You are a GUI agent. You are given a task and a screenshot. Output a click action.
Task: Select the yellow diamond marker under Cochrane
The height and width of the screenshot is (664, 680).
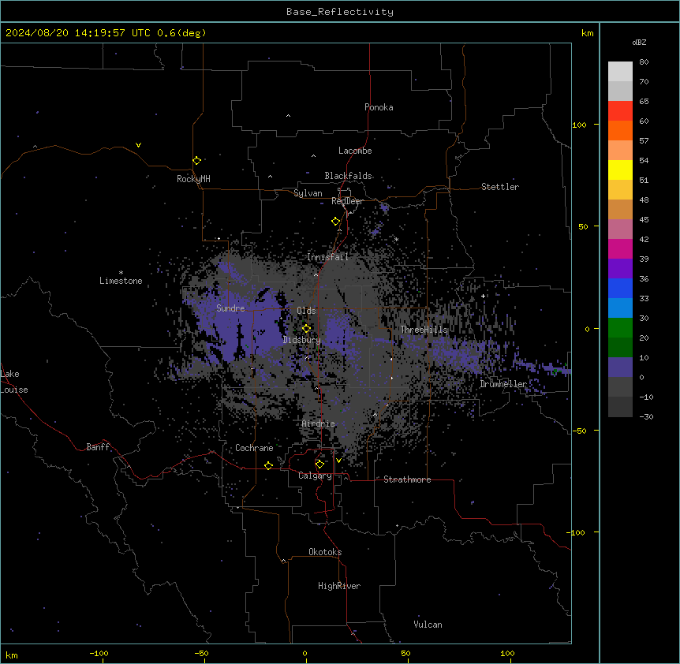(268, 465)
